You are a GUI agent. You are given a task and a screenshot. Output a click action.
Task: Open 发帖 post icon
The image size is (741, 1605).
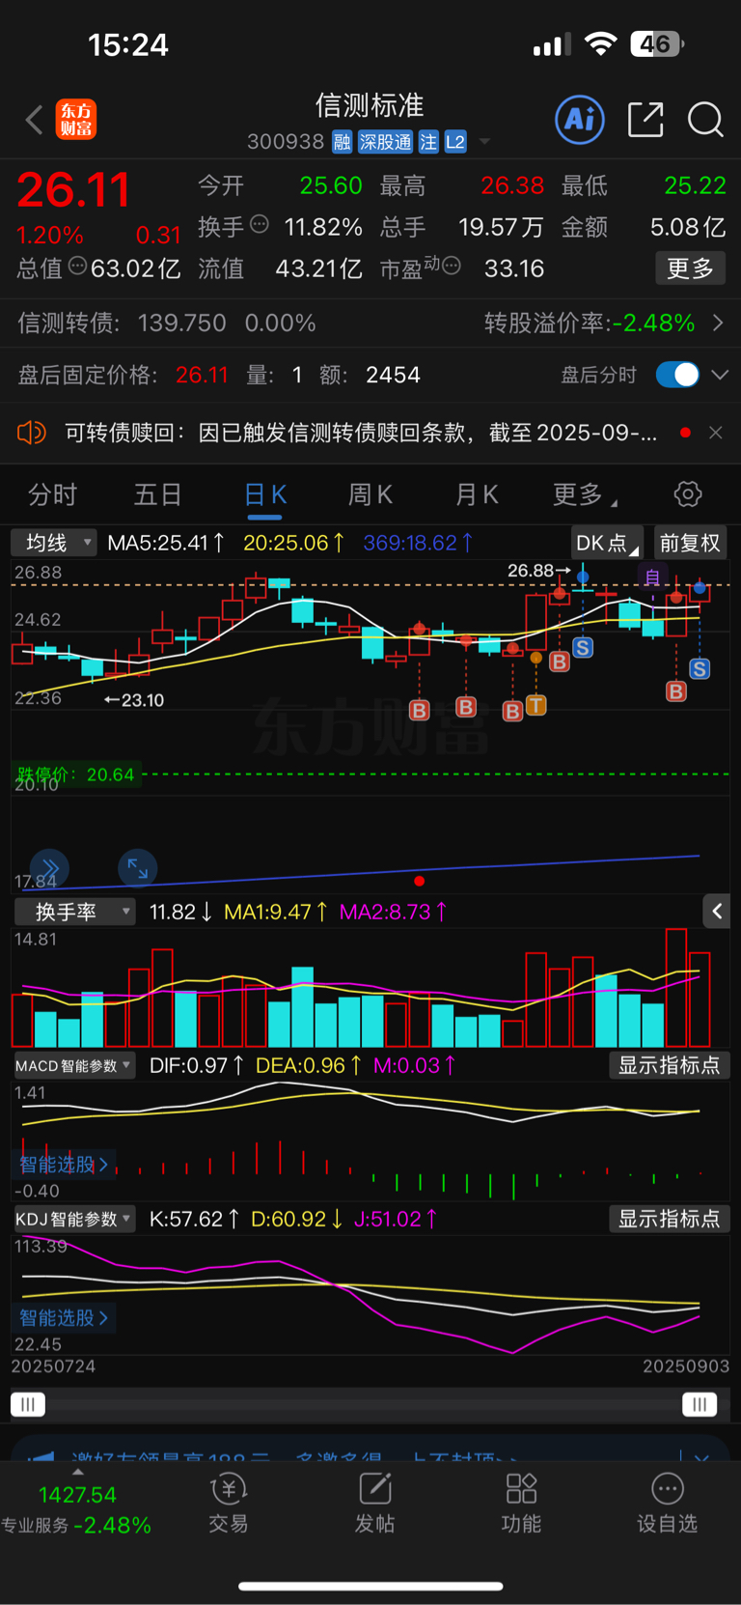374,1504
